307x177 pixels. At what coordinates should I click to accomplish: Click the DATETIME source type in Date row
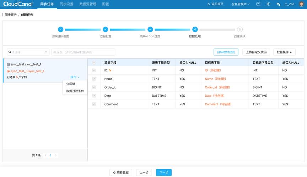pyautogui.click(x=159, y=96)
